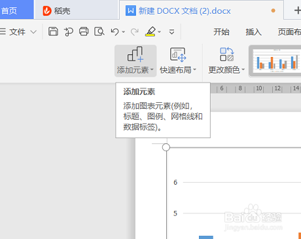Click the chart axis label 6
The image size is (301, 239).
click(x=175, y=182)
